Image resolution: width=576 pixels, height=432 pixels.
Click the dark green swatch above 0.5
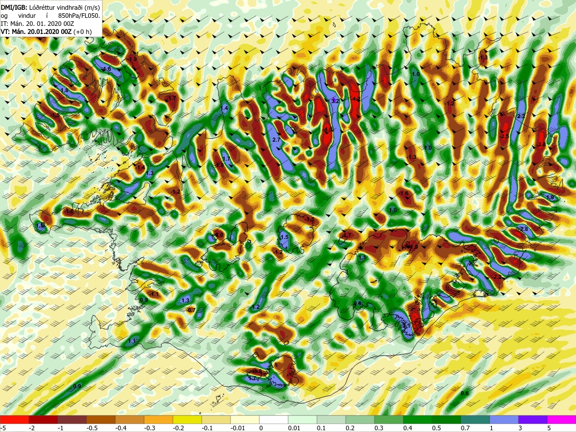pos(446,419)
